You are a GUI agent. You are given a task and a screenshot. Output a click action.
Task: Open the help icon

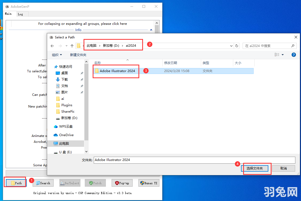tap(294, 55)
